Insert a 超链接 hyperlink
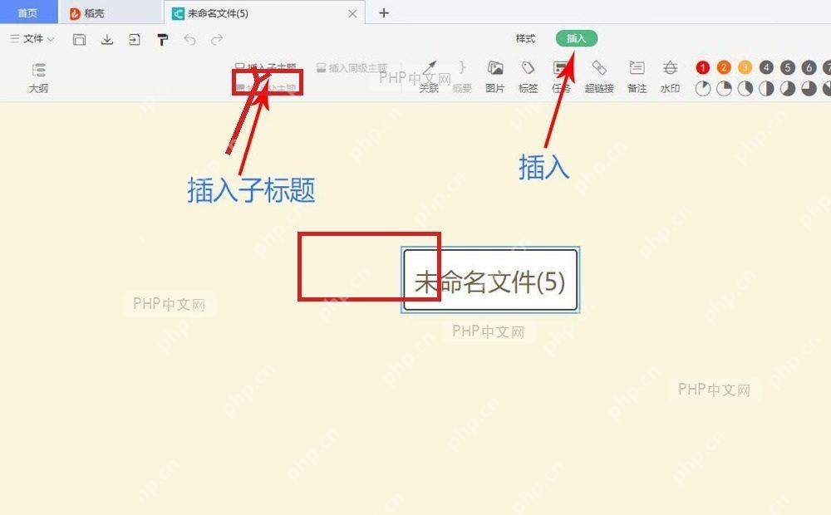 point(599,77)
